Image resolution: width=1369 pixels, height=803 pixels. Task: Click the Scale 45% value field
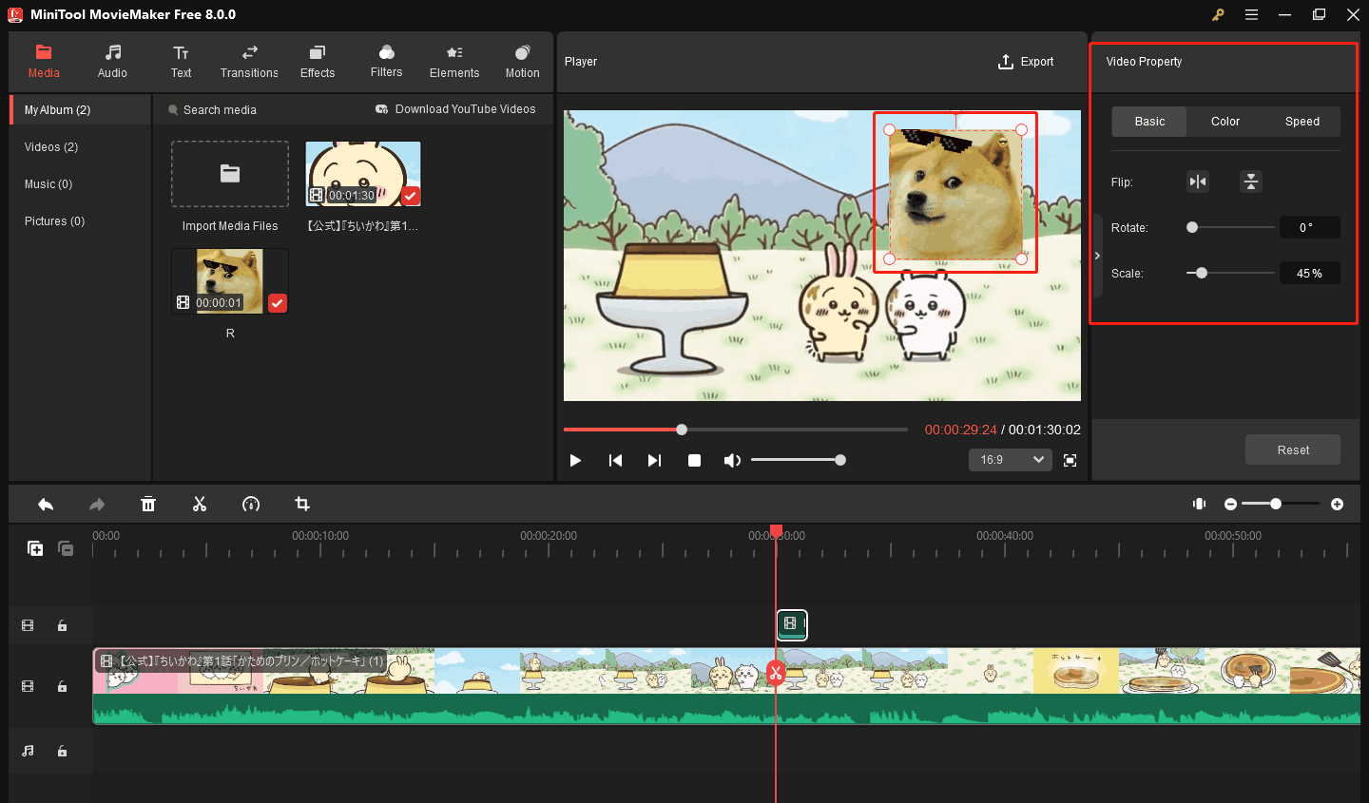(1310, 273)
